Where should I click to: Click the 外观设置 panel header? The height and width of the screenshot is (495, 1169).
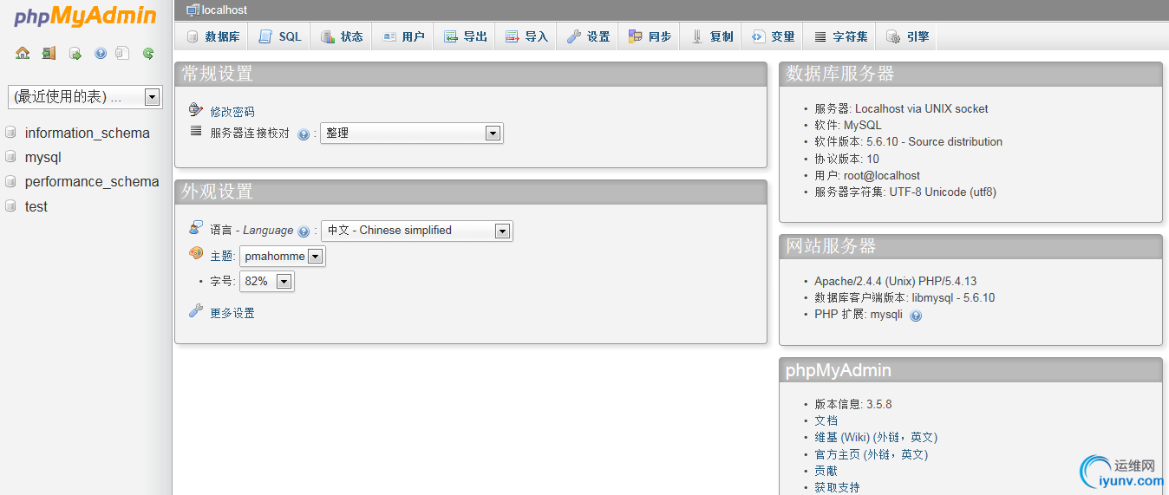tap(471, 192)
